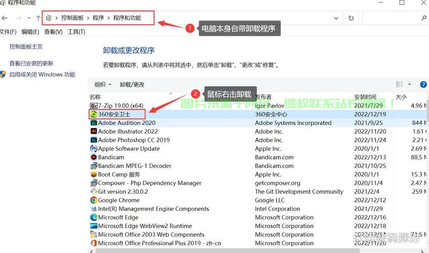Click the Bandicam red record icon
Viewport: 429px width, 253px height.
[93, 157]
